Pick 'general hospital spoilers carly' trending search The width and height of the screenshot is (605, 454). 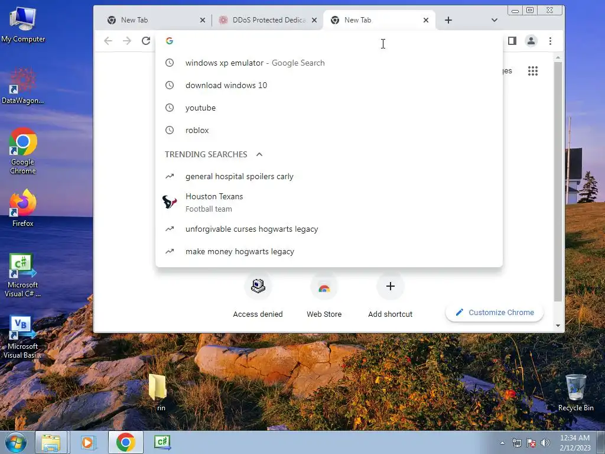click(x=328, y=176)
